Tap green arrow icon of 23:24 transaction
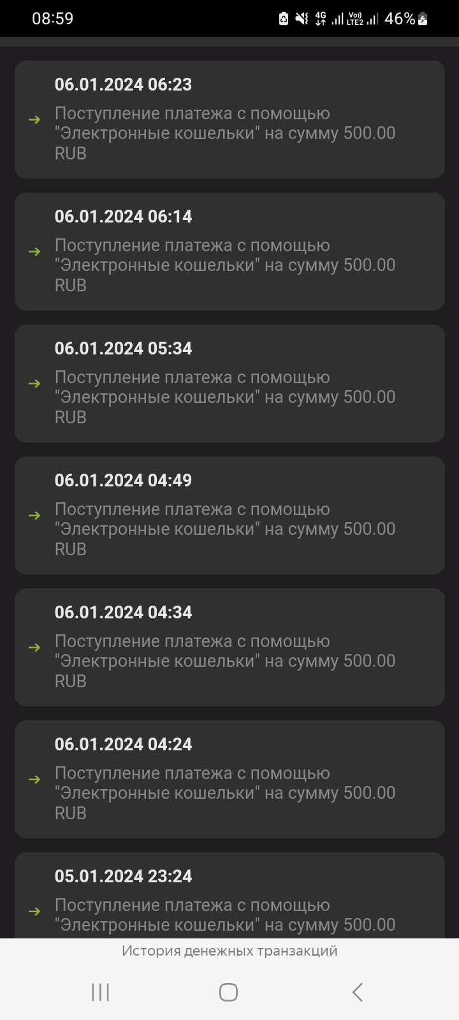This screenshot has width=459, height=1020. coord(34,912)
